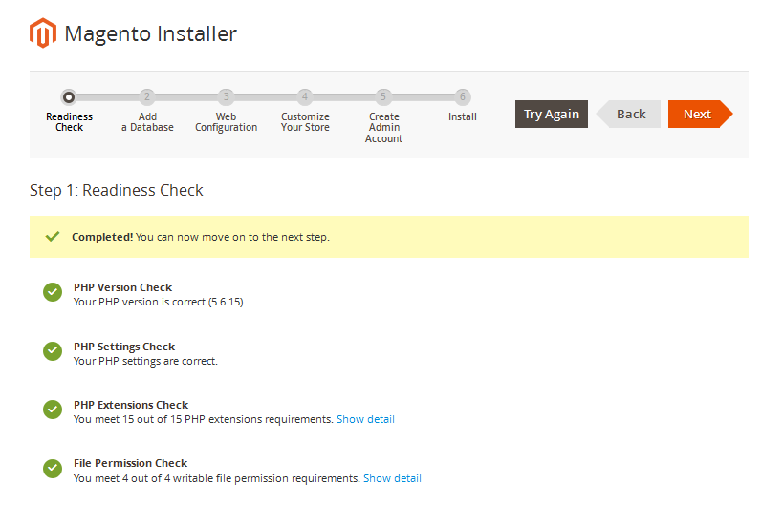Open the Web Configuration step label
783x526 pixels.
227,122
